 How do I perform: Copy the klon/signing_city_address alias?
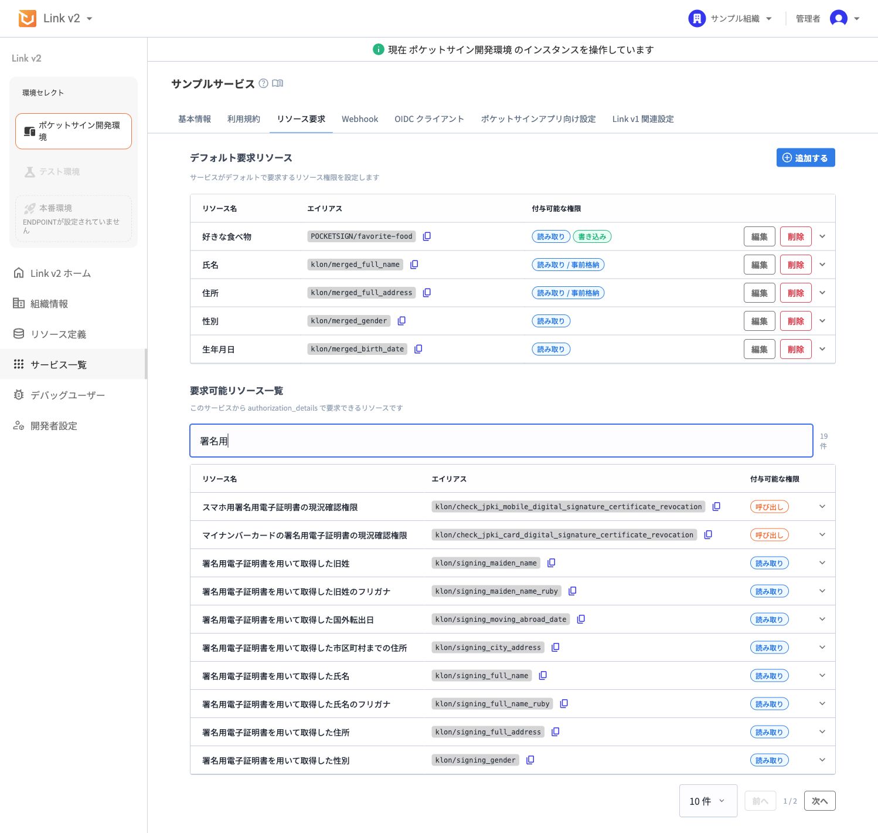tap(555, 648)
